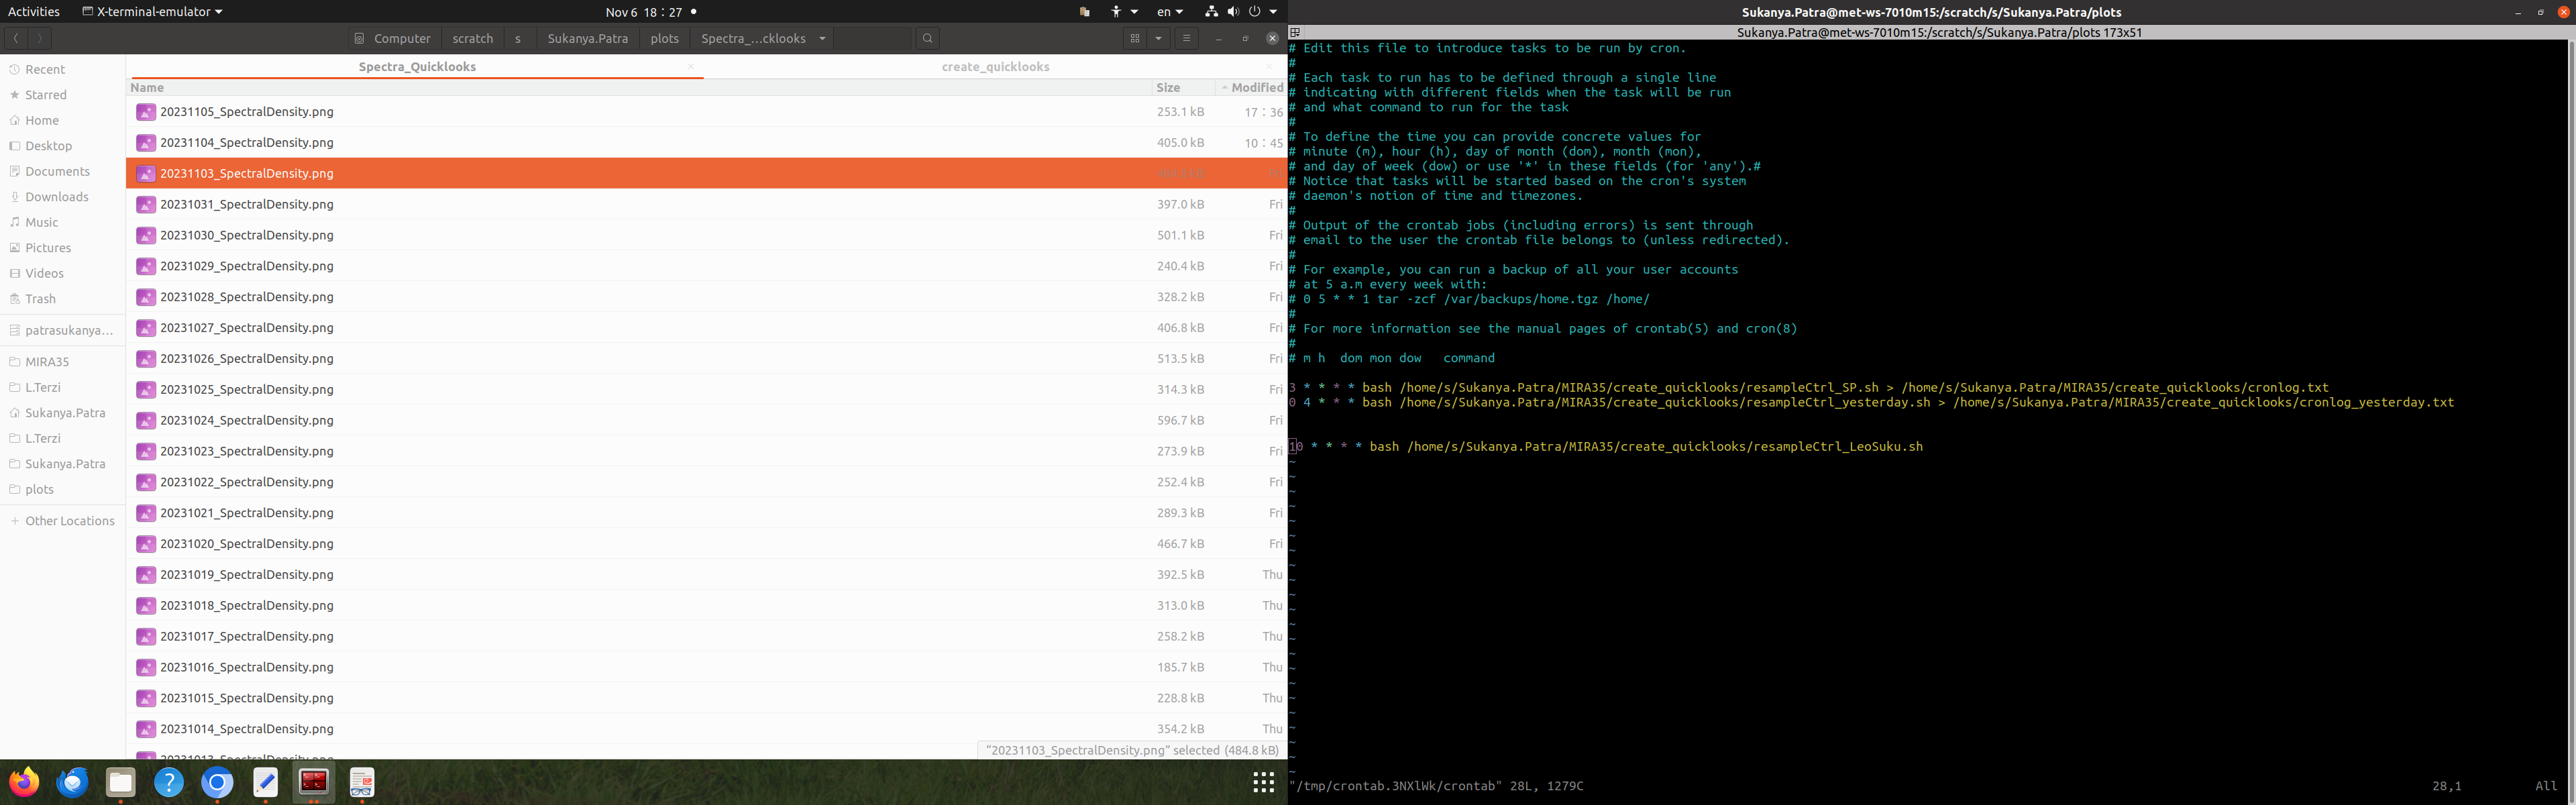This screenshot has height=805, width=2576.
Task: Open the en keyboard layout menu
Action: coord(1169,12)
